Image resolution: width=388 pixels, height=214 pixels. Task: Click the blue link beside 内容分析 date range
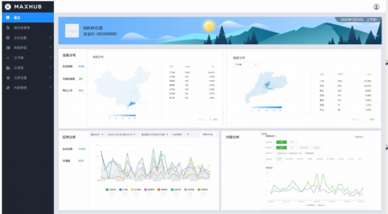pyautogui.click(x=309, y=153)
